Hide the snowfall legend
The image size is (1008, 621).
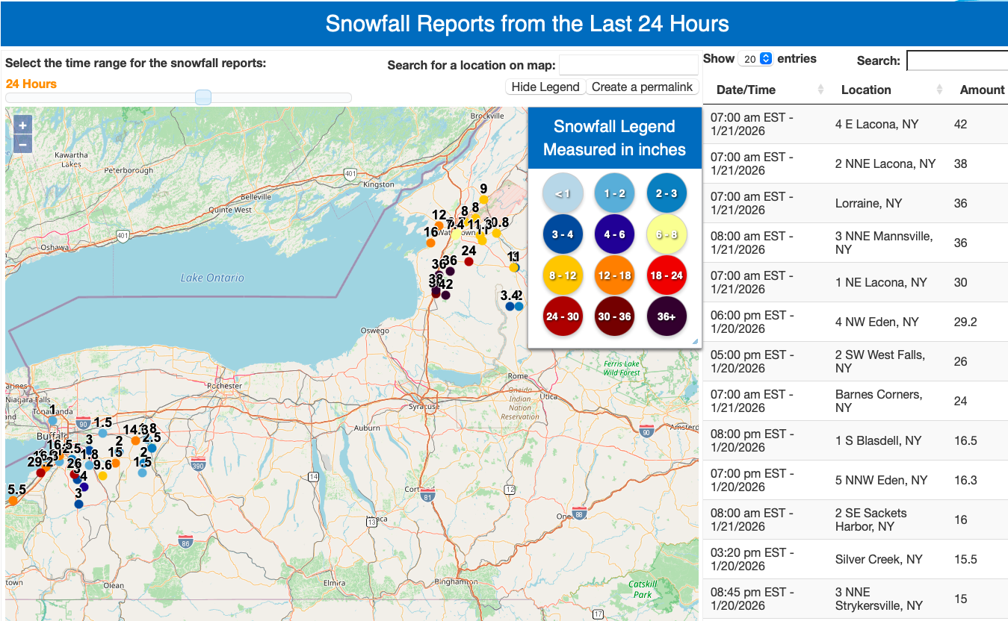click(x=545, y=87)
